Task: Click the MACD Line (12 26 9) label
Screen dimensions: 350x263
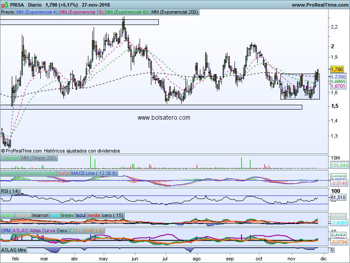Action: tap(94, 174)
